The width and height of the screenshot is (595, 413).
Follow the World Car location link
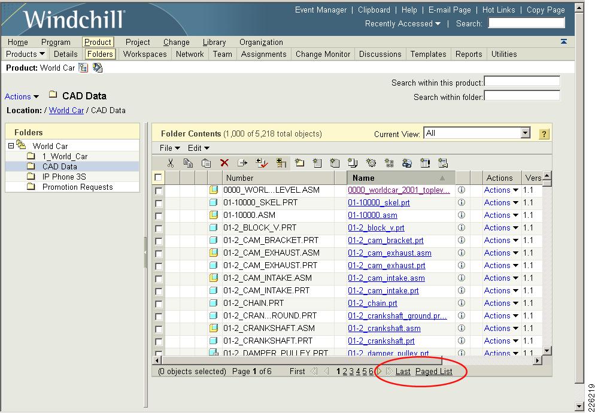tap(66, 111)
